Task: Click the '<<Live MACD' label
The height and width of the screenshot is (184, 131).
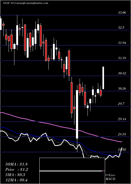Action: 110,177
